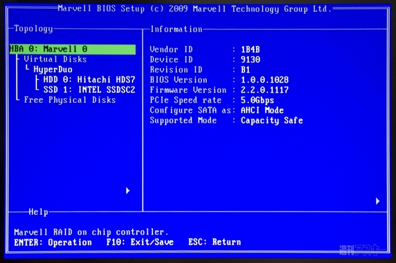Image resolution: width=396 pixels, height=263 pixels.
Task: Click the Supported Mode label
Action: (x=183, y=121)
